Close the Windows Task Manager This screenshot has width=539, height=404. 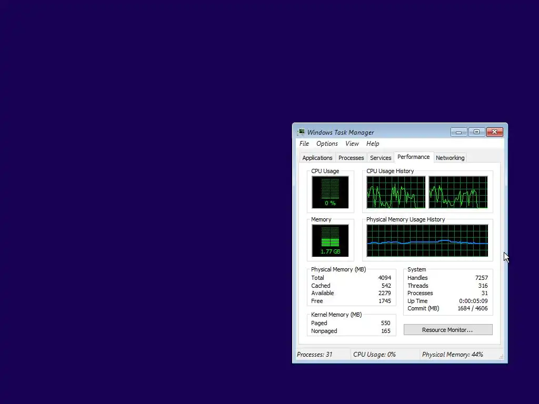pyautogui.click(x=495, y=132)
